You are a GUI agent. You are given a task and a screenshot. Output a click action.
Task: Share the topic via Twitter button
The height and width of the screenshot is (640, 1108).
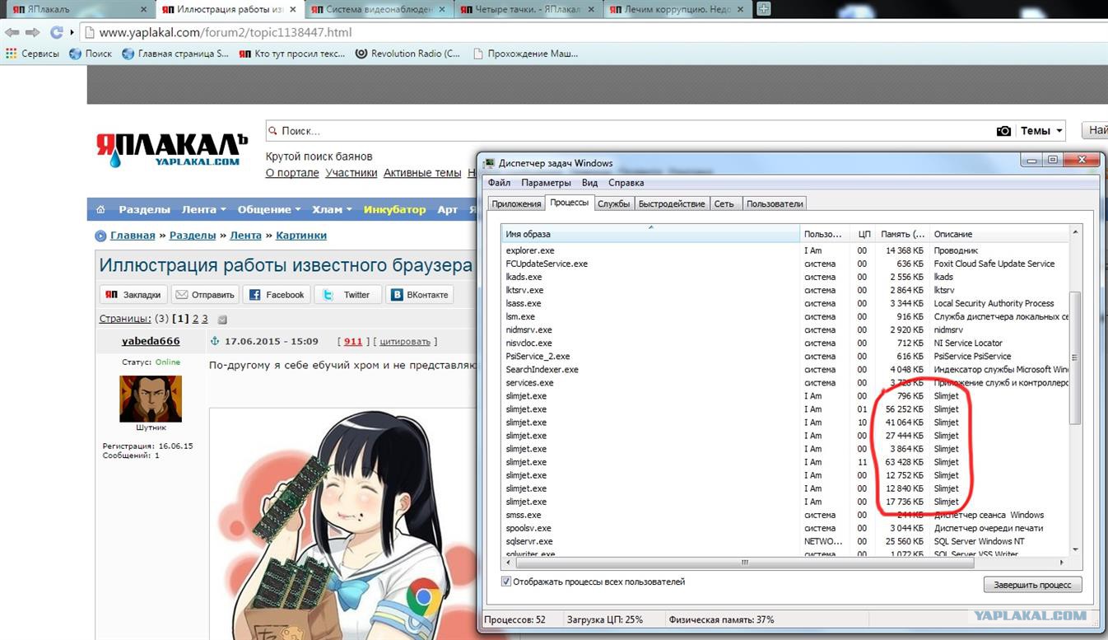pyautogui.click(x=348, y=294)
